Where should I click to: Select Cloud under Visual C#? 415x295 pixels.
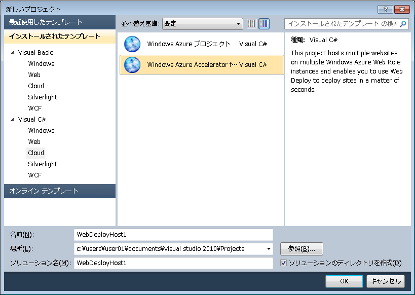(36, 153)
